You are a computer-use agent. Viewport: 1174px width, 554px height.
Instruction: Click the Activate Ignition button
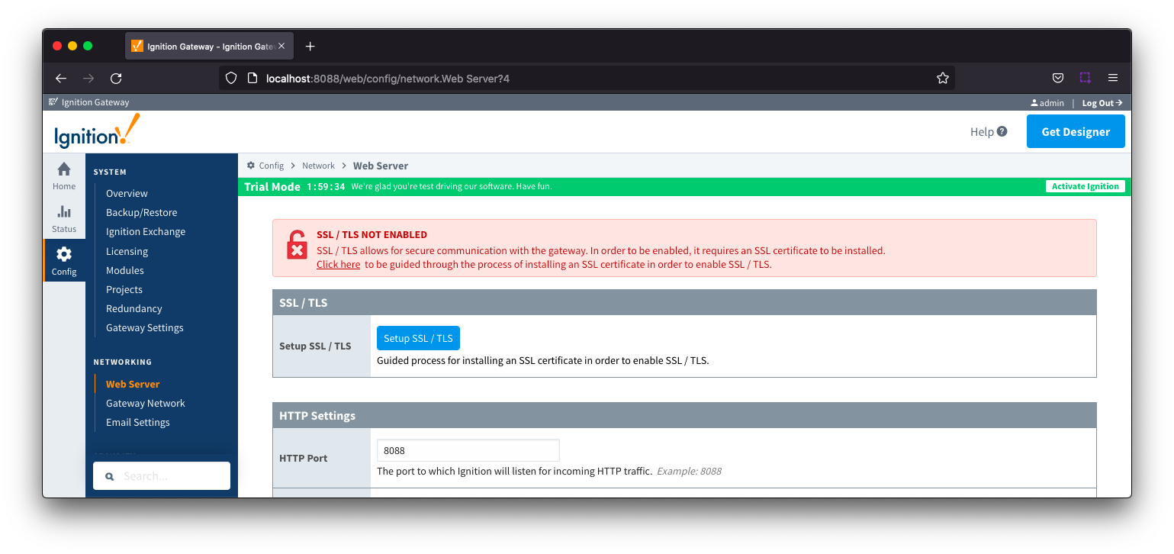click(x=1085, y=186)
